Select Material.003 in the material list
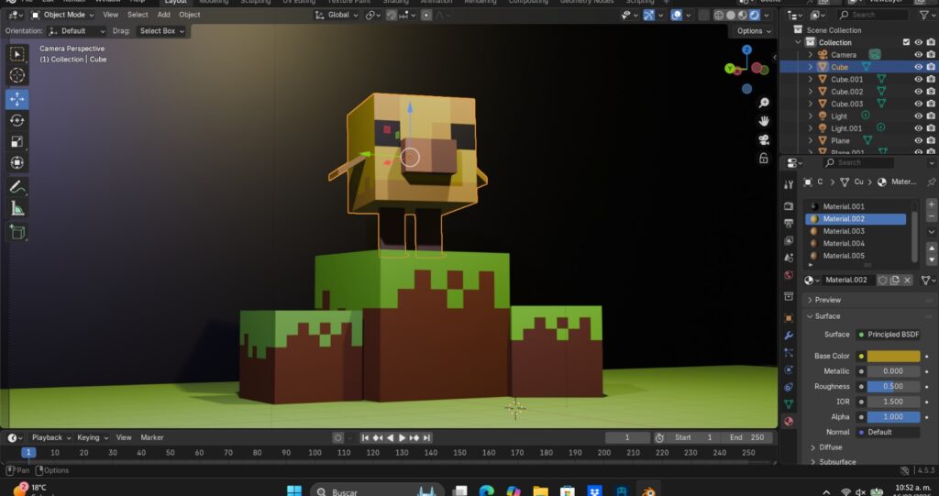This screenshot has height=496, width=939. [844, 231]
